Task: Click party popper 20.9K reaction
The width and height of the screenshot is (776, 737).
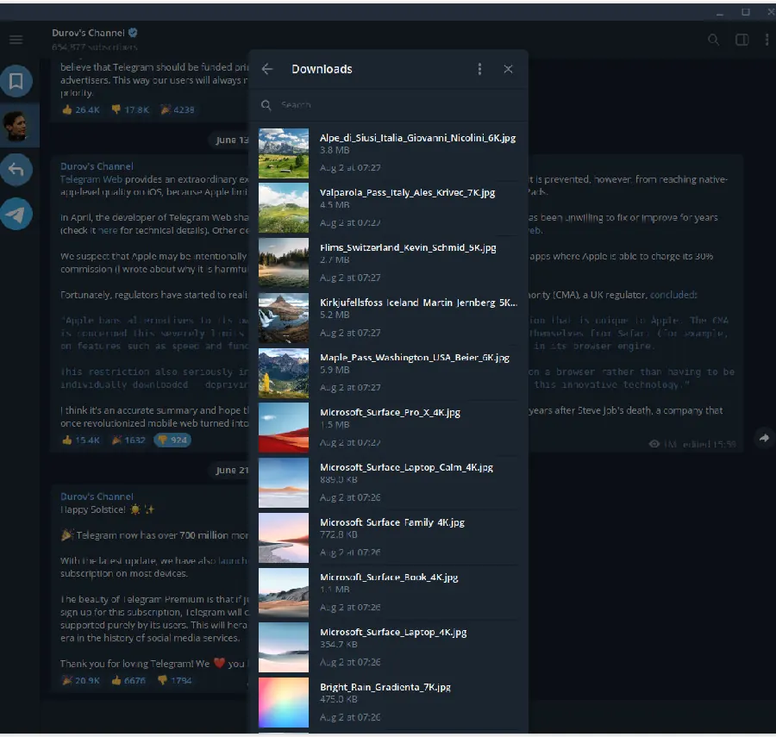Action: [x=81, y=681]
